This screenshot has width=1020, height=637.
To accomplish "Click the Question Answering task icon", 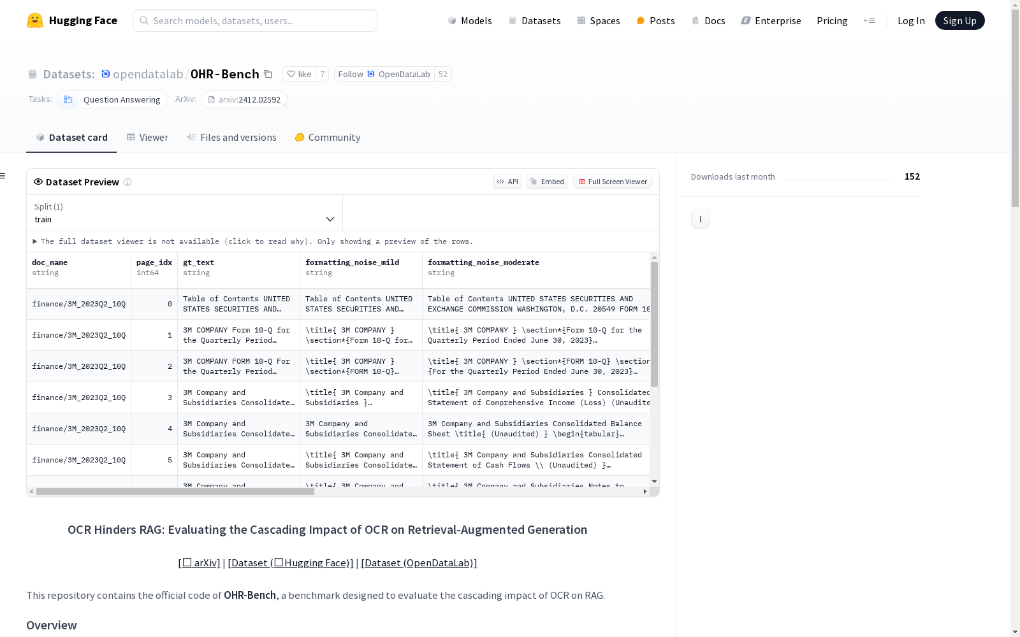I will (68, 99).
